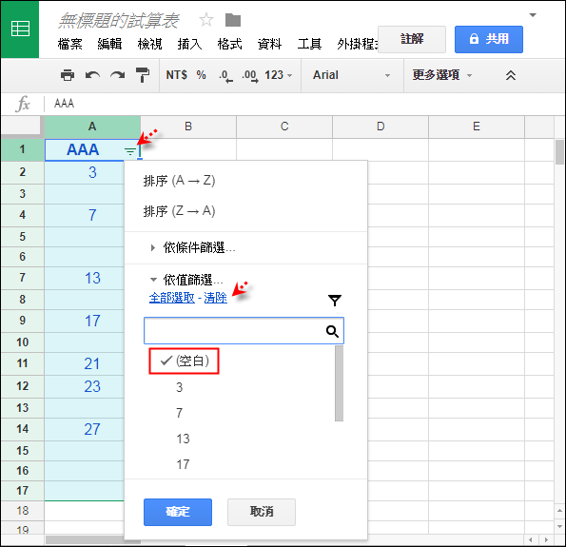Open the 檔案 menu

point(69,44)
